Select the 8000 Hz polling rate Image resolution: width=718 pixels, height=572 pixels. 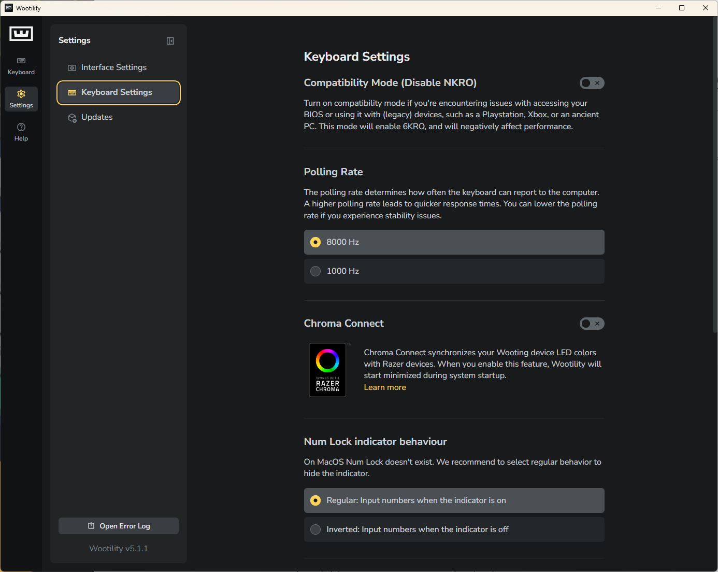coord(454,242)
